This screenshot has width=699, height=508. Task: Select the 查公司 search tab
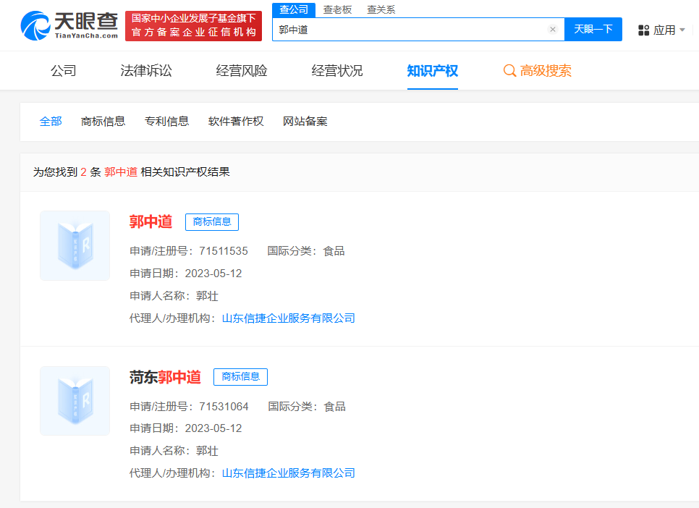pos(294,10)
